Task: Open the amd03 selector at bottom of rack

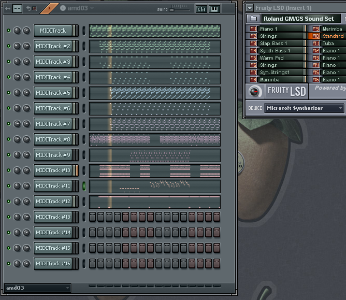Action: click(37, 288)
